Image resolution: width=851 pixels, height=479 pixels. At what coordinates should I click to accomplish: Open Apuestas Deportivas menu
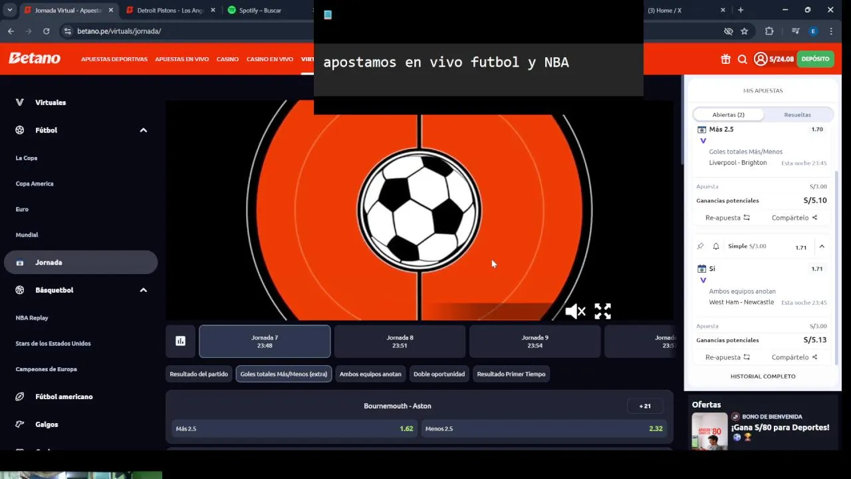[114, 59]
